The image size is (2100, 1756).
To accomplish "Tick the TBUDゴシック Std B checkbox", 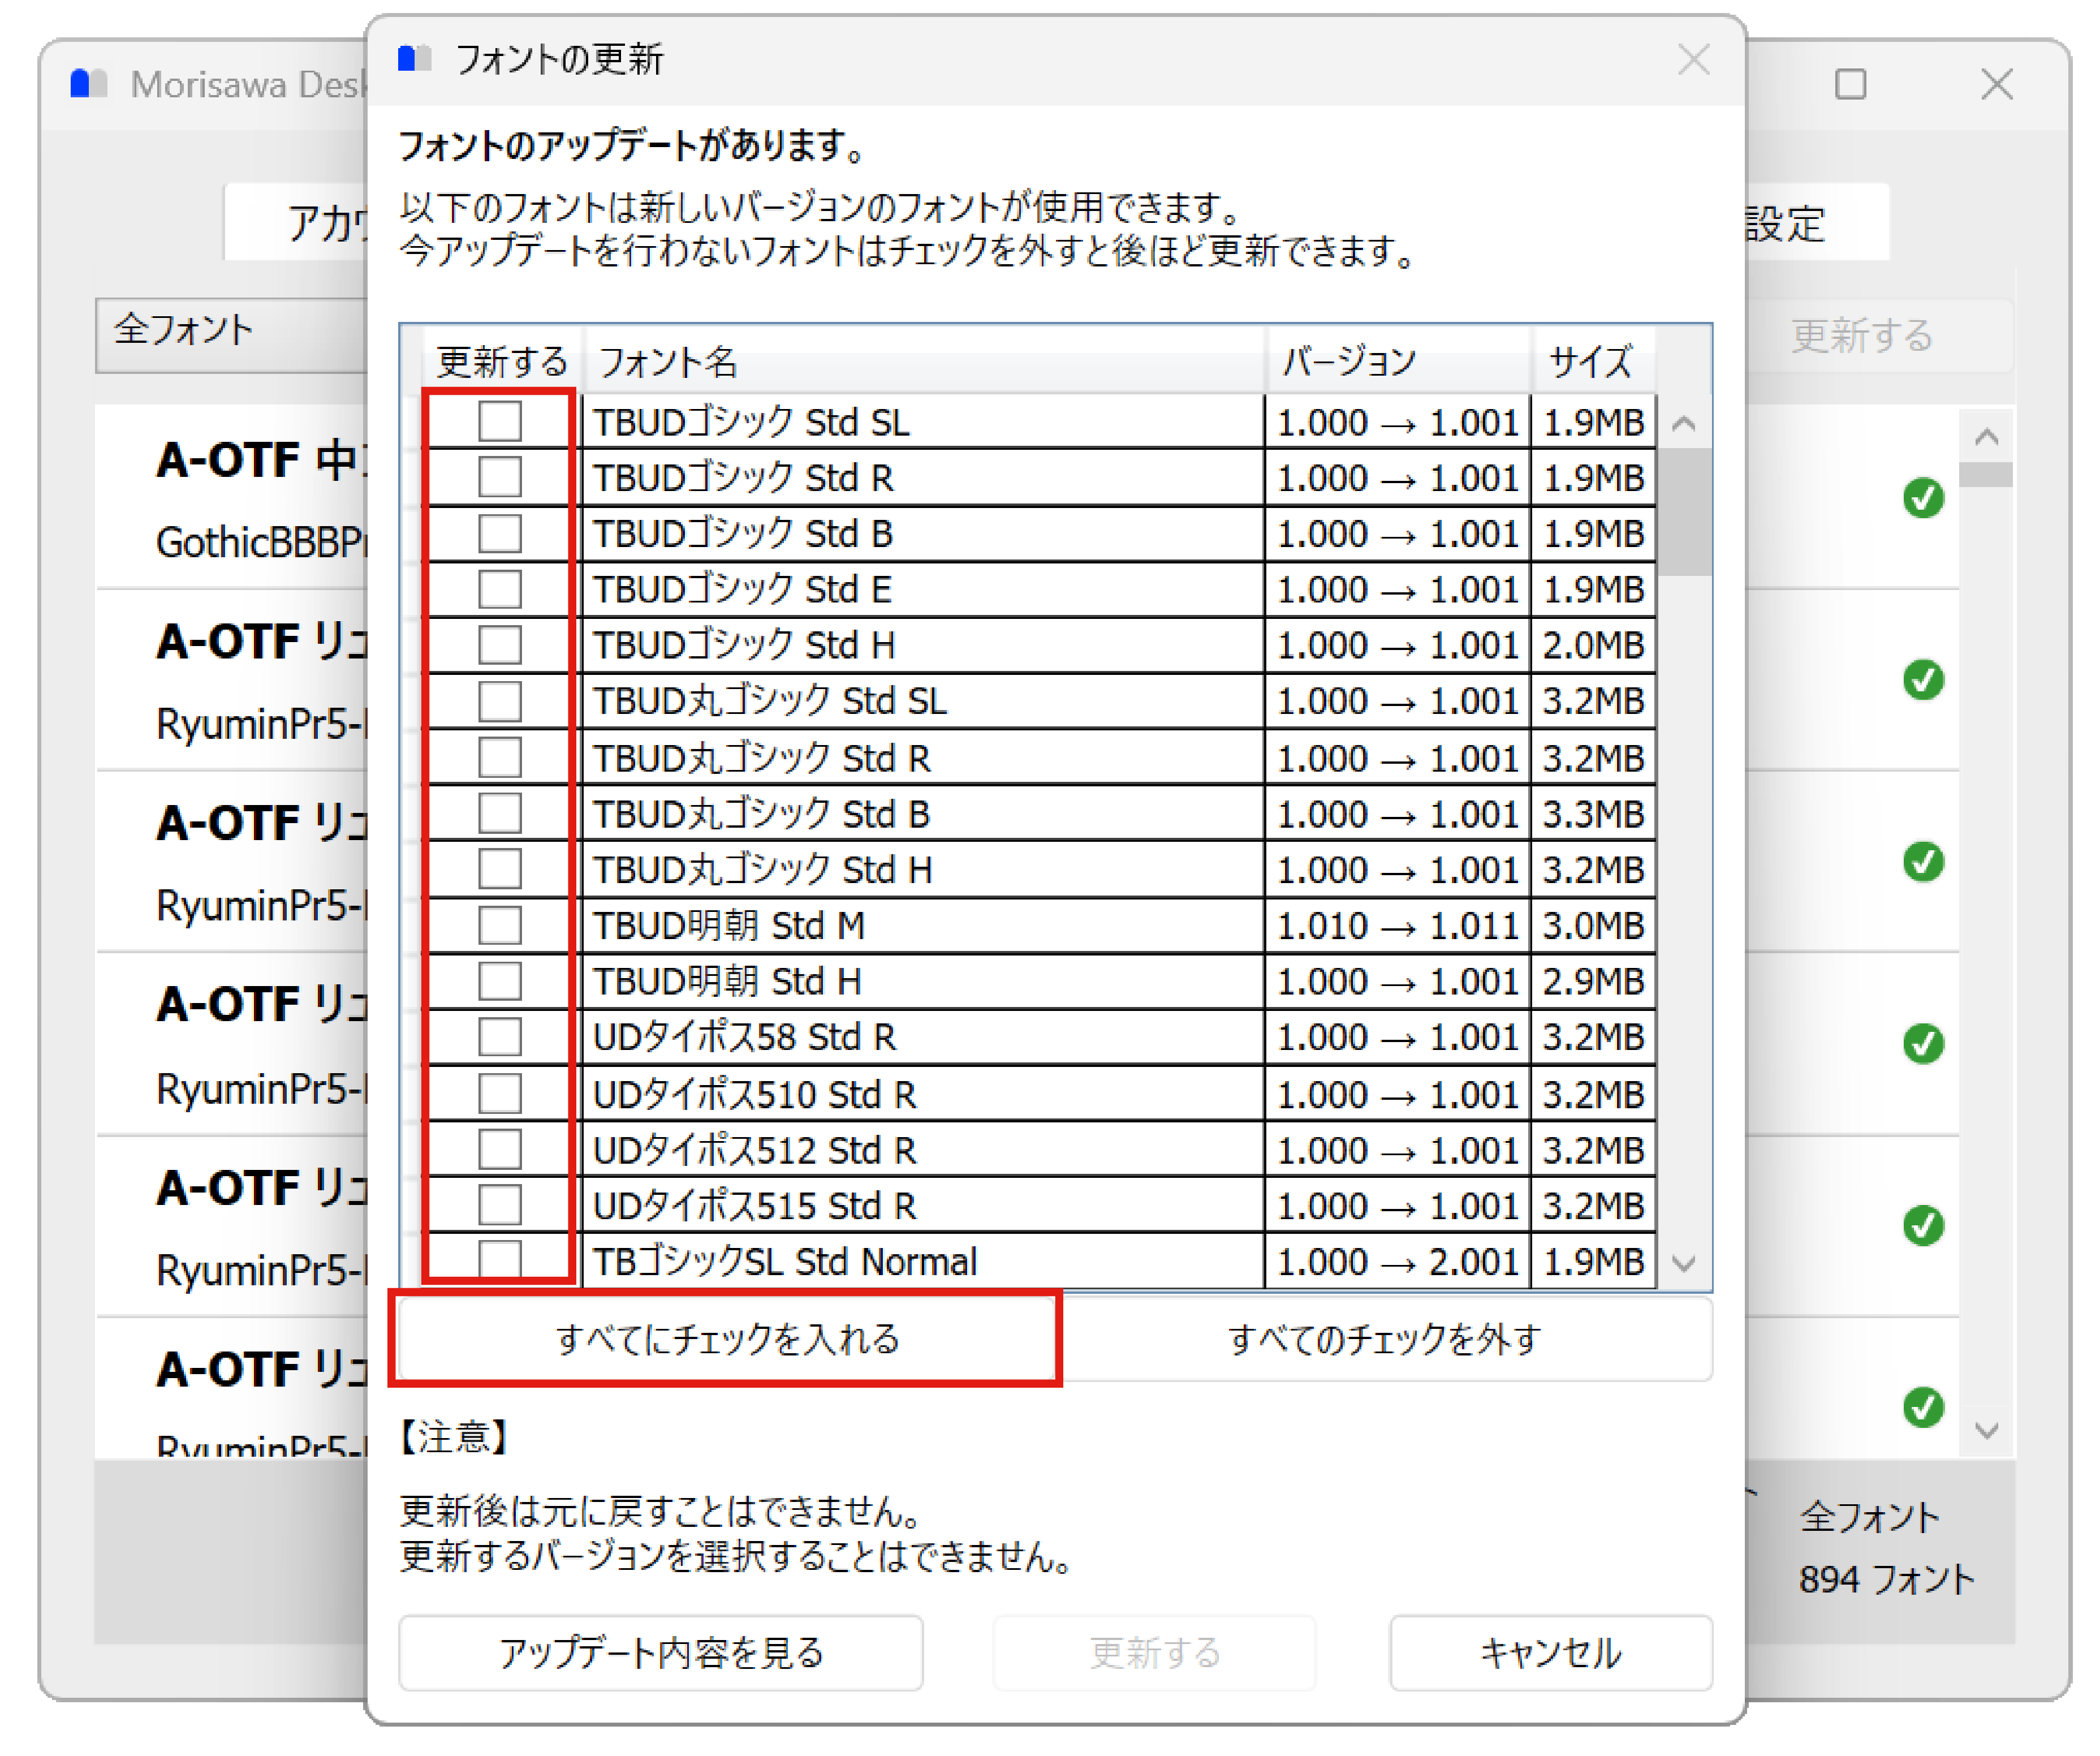I will coord(500,533).
